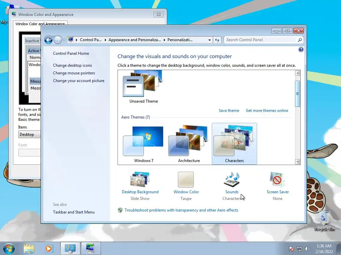
Task: Open the Sounds keyboard icon
Action: click(x=232, y=179)
